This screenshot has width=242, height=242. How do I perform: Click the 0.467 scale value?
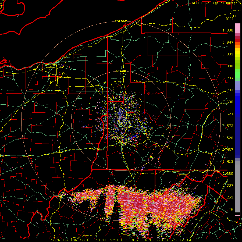click(228, 150)
